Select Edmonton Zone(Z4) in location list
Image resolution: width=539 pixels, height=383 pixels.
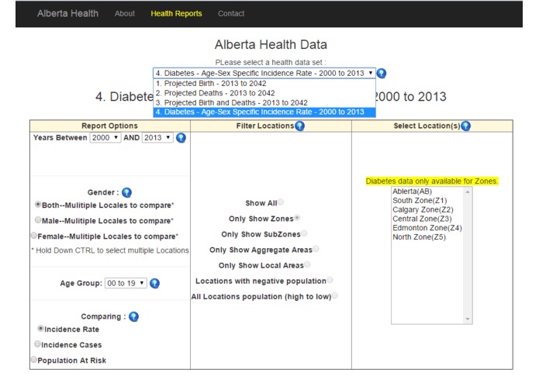click(x=427, y=228)
